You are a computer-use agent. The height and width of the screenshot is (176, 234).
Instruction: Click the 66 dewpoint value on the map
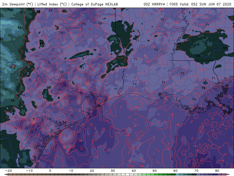pos(13,100)
